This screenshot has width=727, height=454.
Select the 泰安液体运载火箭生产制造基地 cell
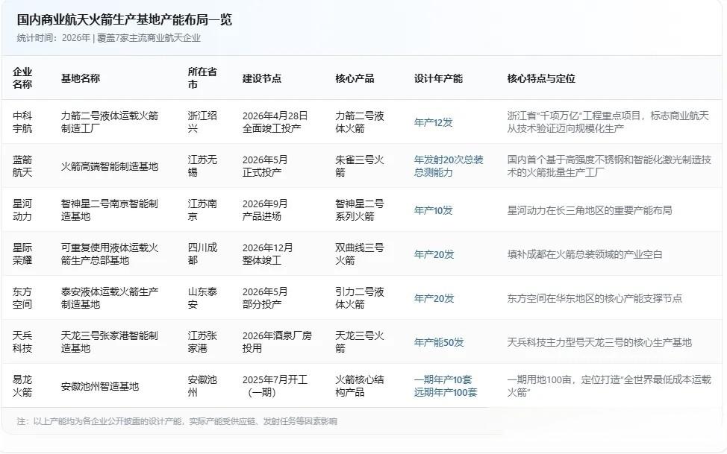tap(110, 298)
